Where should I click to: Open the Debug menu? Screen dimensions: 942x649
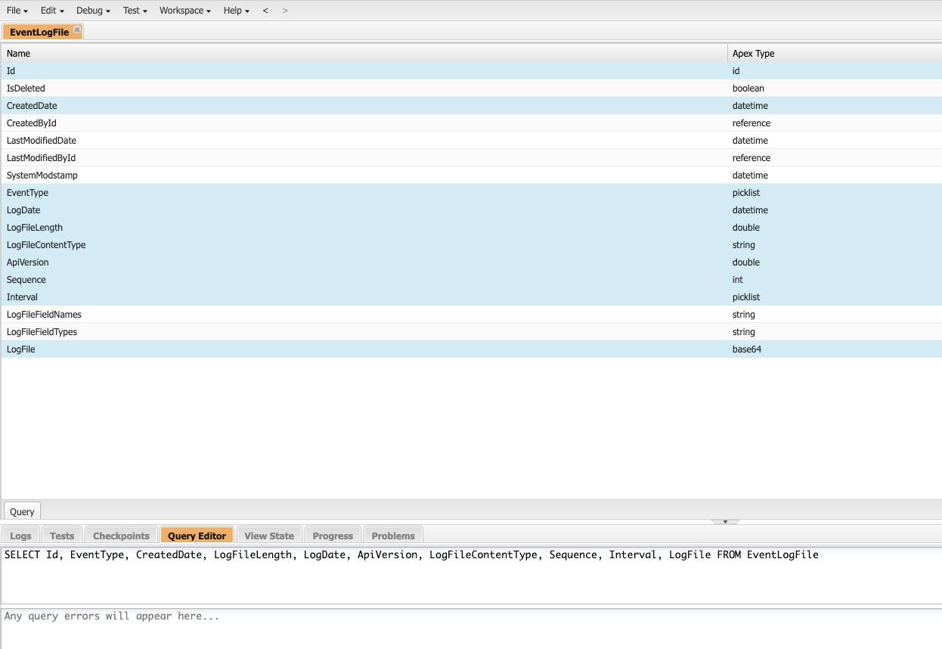[x=93, y=11]
